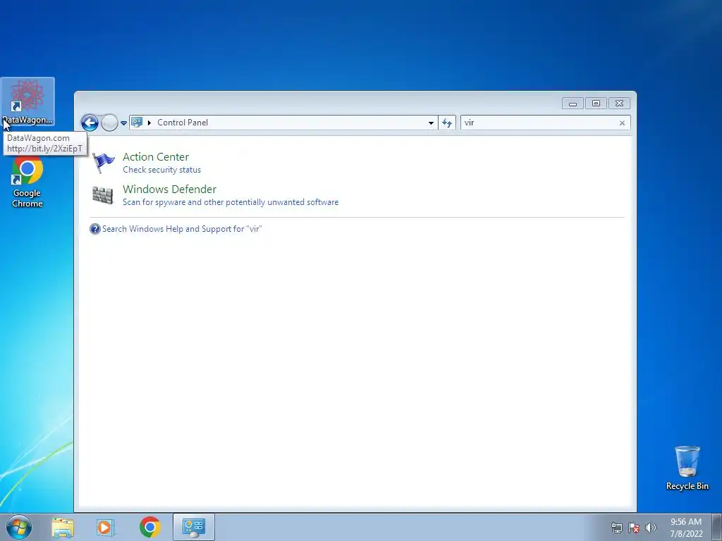
Task: Select the Google Chrome desktop shortcut
Action: (27, 182)
